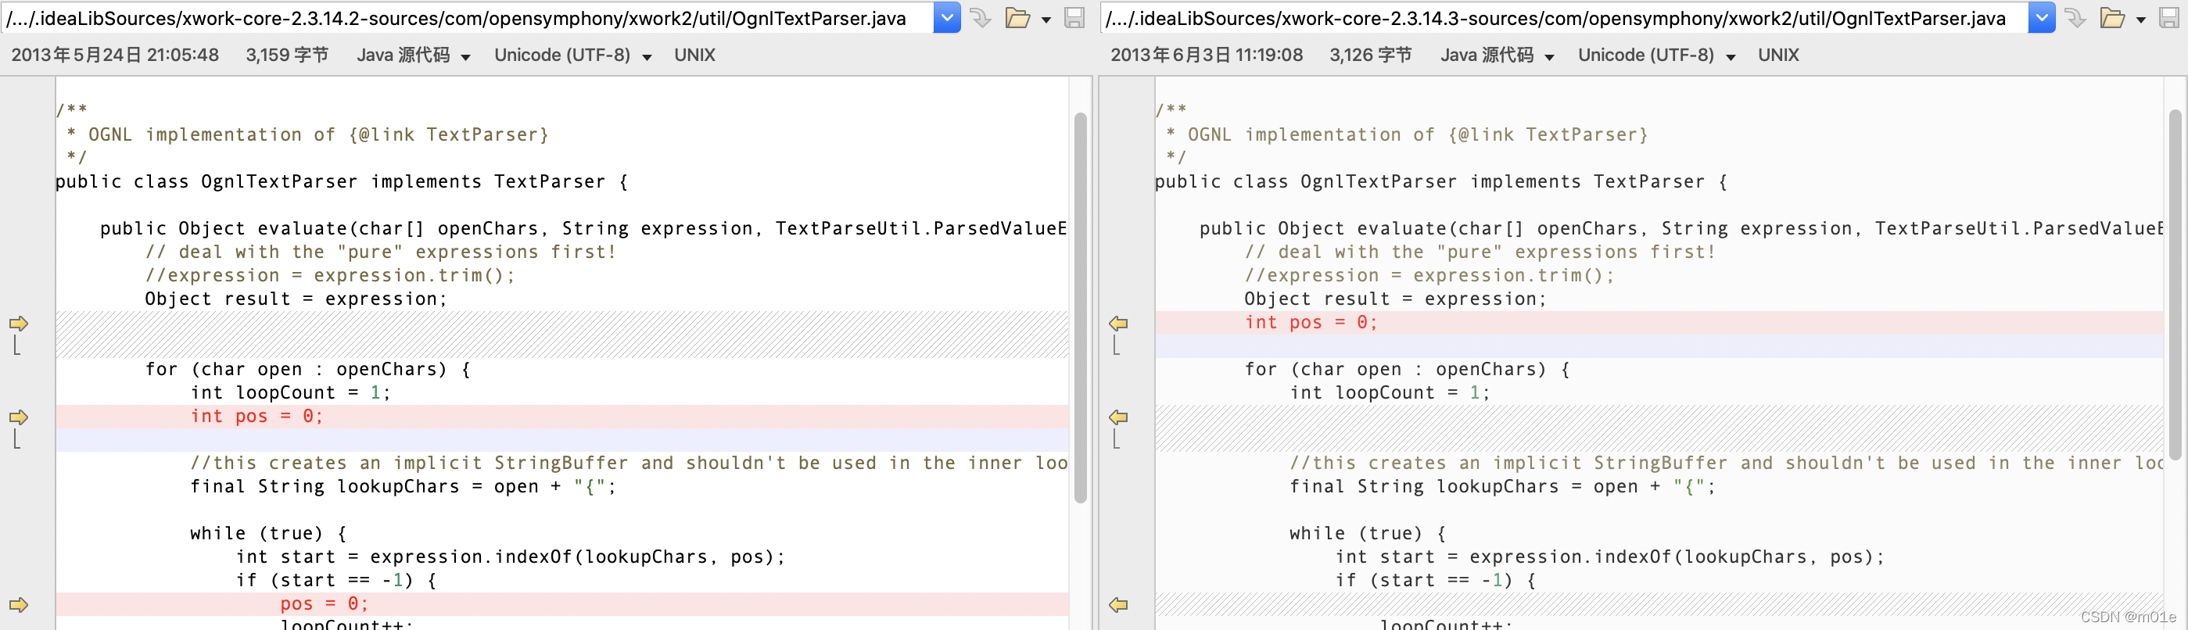Image resolution: width=2188 pixels, height=630 pixels.
Task: Apply left-pane arrow beside 'pos = 0;' line
Action: coord(19,604)
